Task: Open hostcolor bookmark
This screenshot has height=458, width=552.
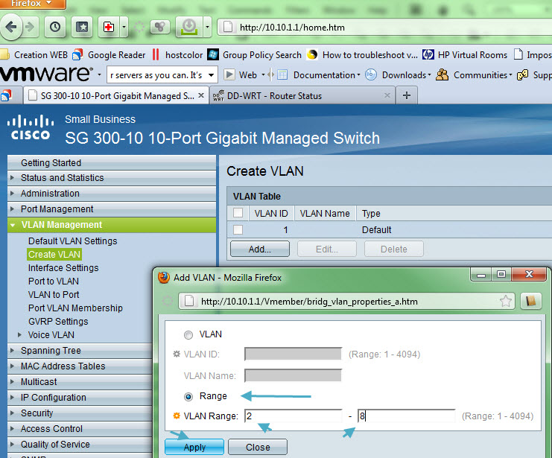Action: (x=178, y=55)
